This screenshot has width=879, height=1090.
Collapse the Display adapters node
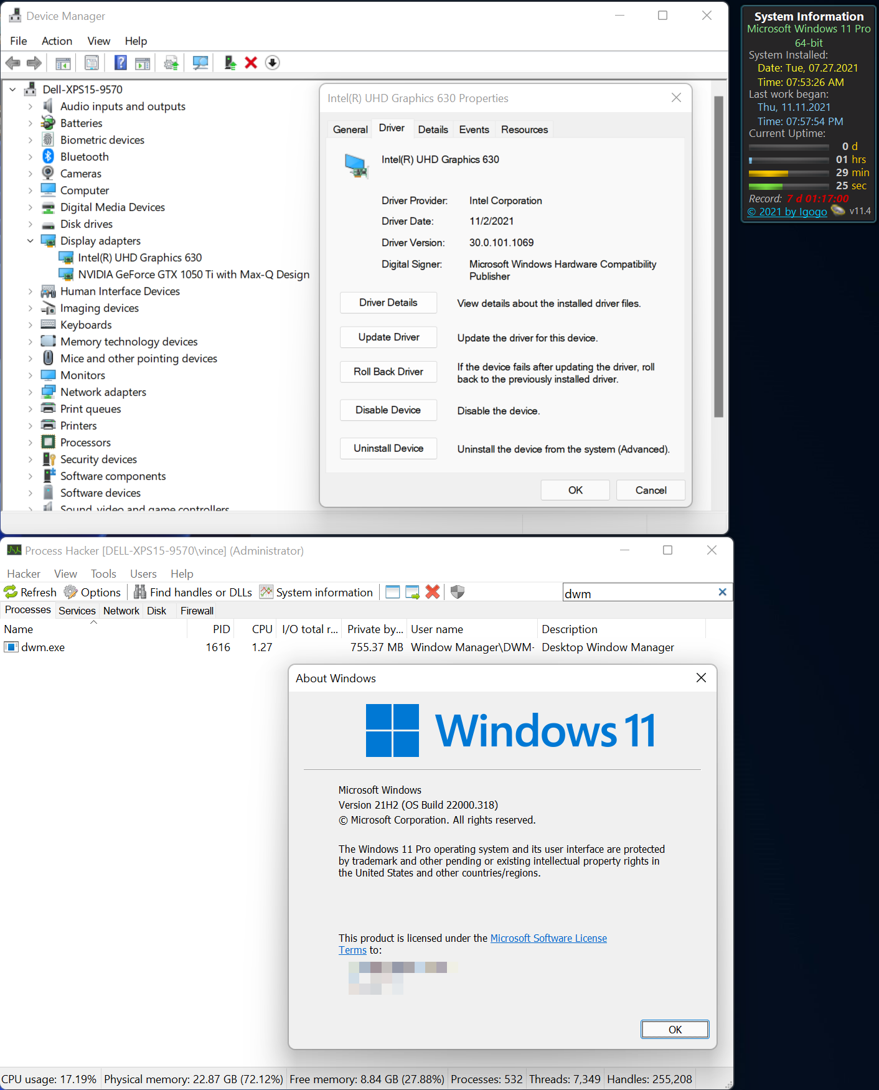[x=30, y=241]
